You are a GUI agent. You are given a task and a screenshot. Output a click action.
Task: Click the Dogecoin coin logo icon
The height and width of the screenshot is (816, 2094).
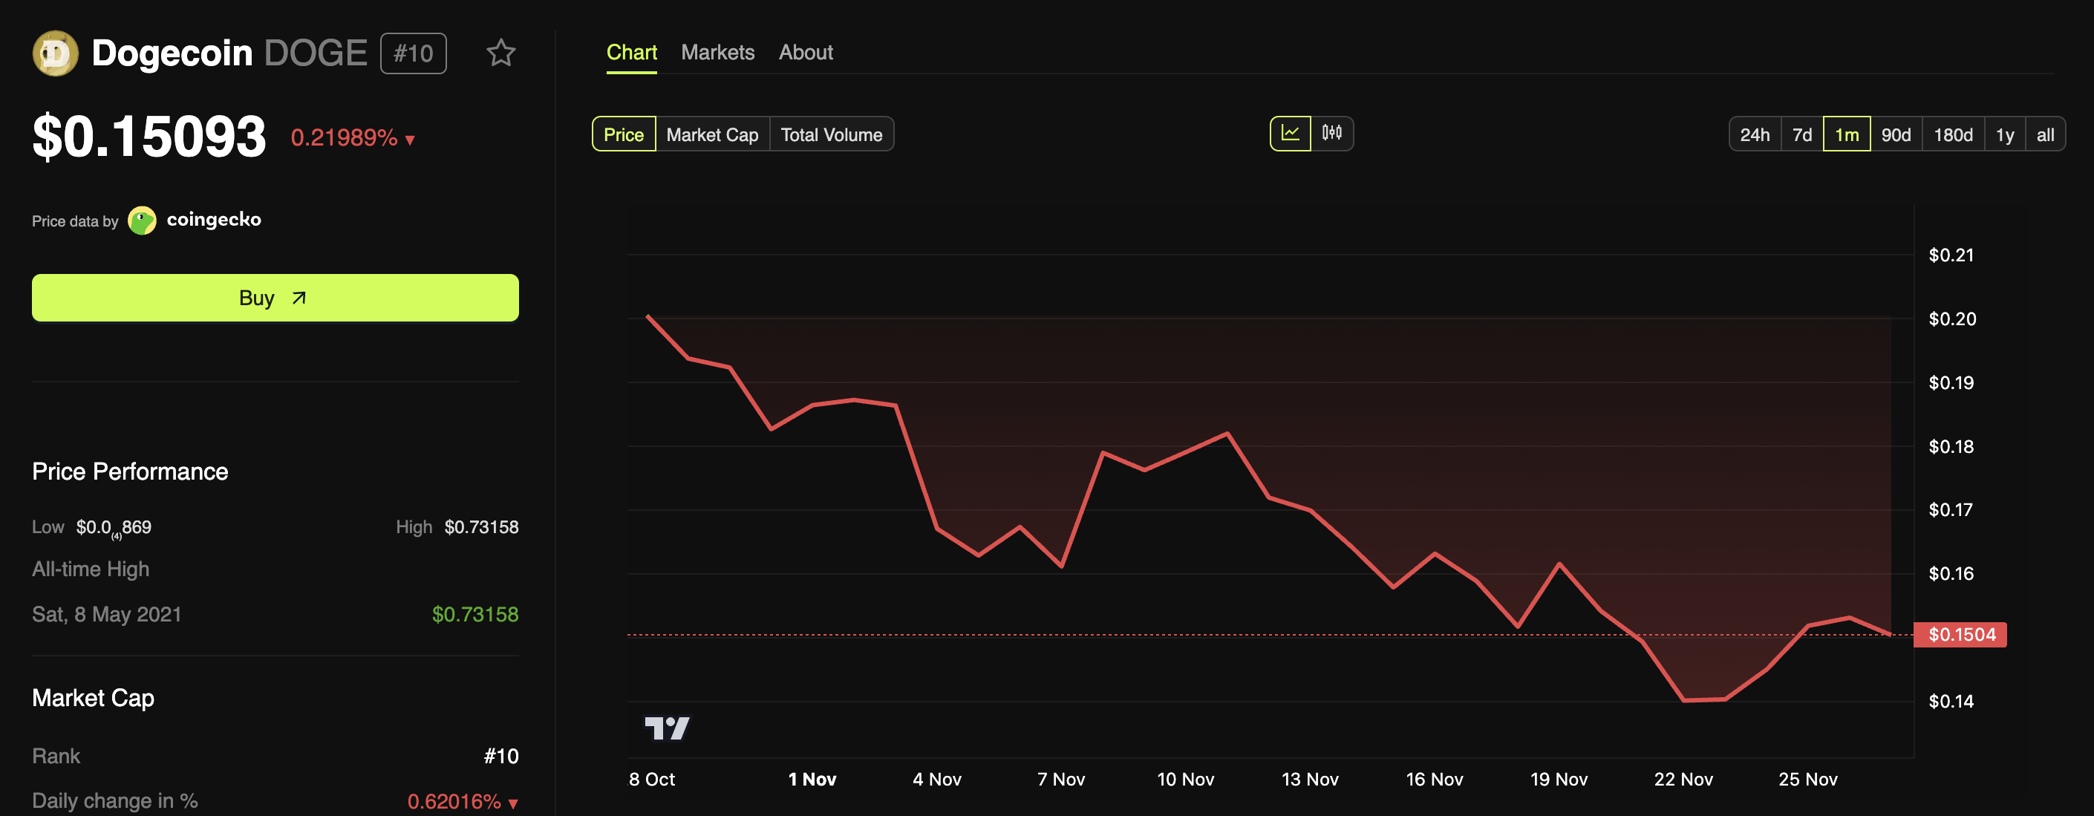55,53
